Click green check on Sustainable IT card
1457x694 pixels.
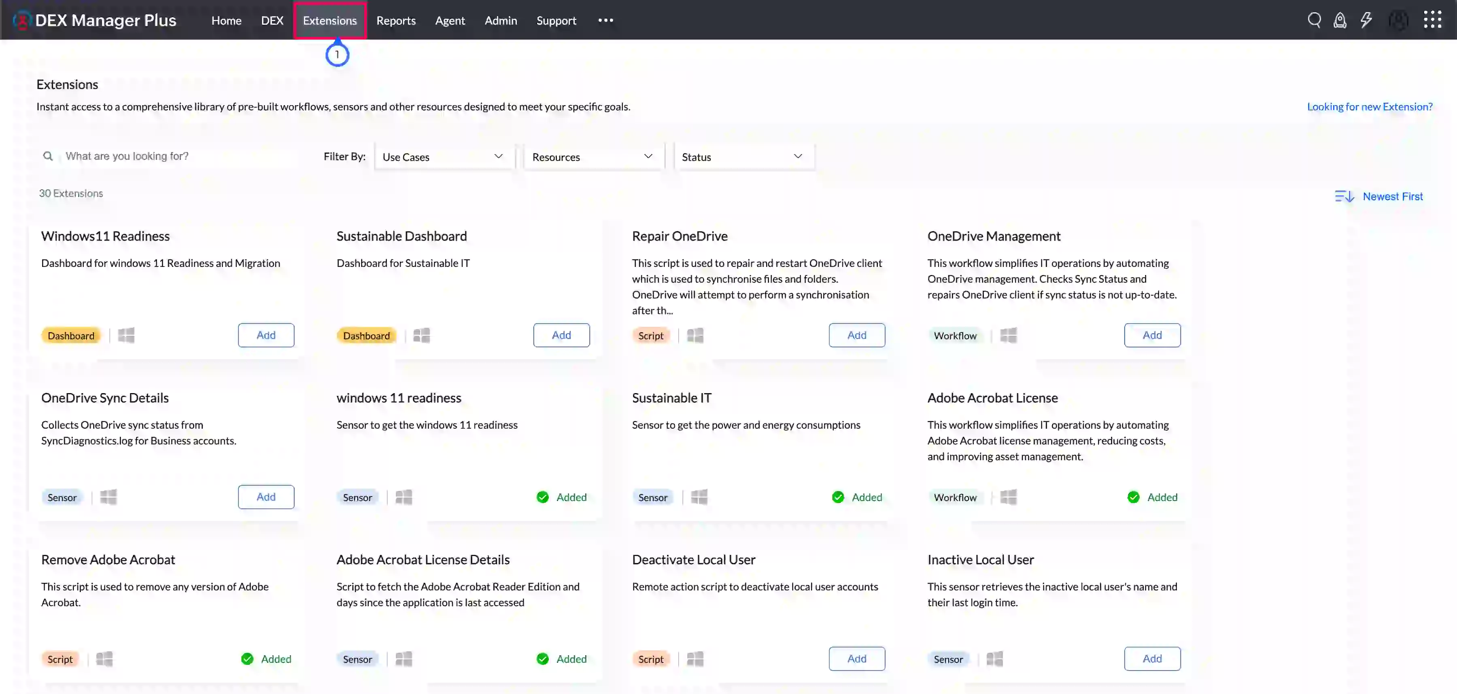click(838, 497)
